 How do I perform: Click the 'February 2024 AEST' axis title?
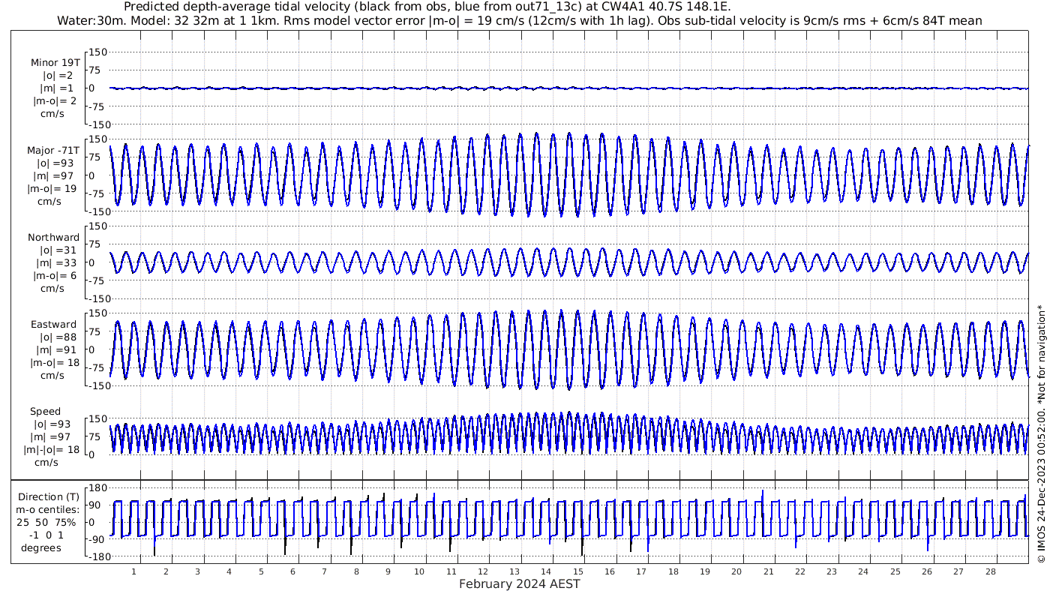coord(520,584)
